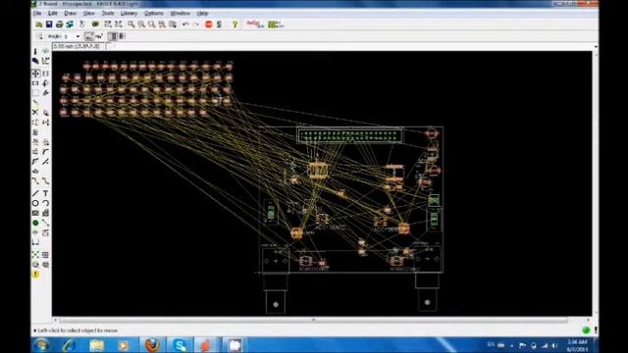
Task: Click the yellow Errors icon at toolbar bottom
Action: click(x=35, y=275)
